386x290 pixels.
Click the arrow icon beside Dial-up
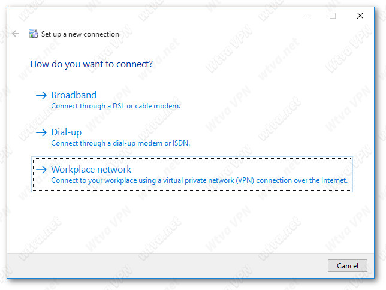pos(41,132)
